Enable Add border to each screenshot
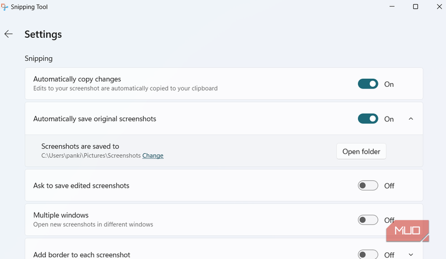This screenshot has width=446, height=259. click(x=368, y=255)
